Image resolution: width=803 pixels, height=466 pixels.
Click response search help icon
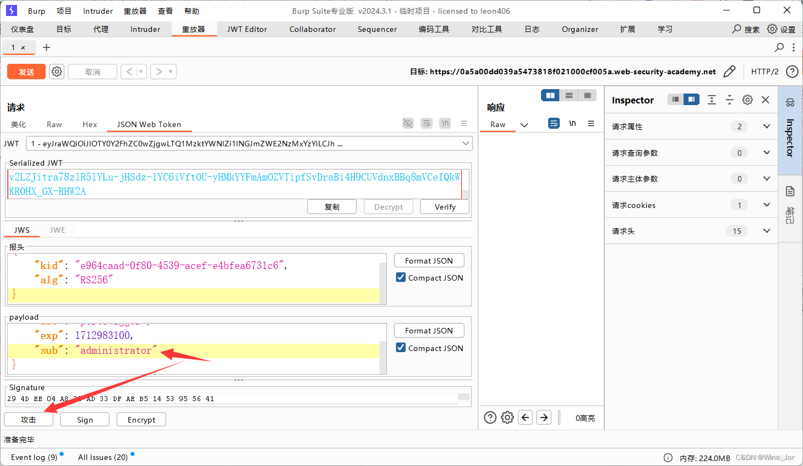(490, 418)
